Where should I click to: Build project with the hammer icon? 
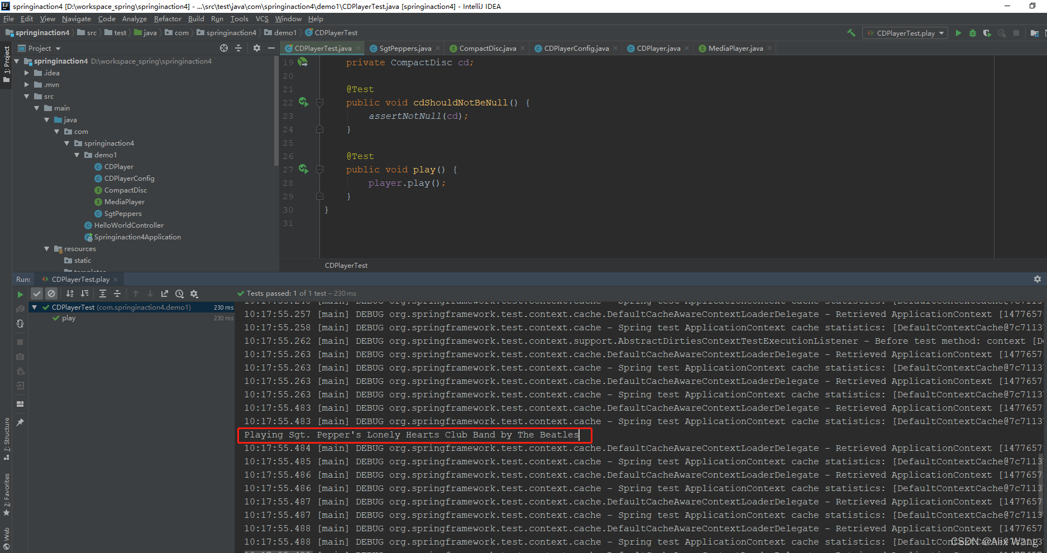[851, 33]
